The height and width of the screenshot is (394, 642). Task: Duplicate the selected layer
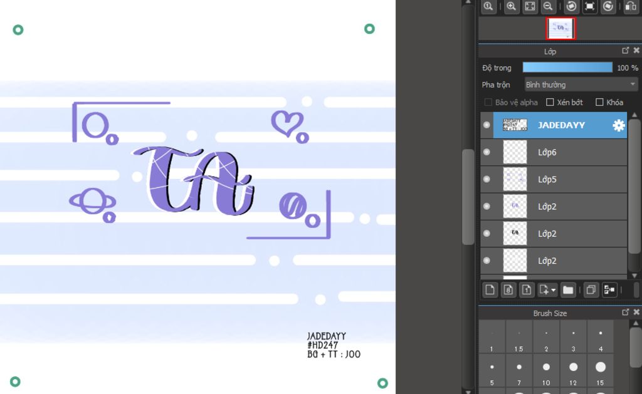point(591,289)
